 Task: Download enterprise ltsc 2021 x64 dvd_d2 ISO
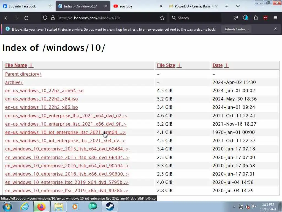66,116
